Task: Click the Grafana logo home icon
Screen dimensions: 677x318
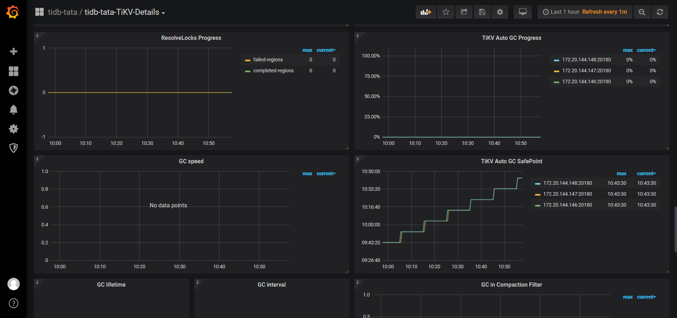Action: [13, 12]
